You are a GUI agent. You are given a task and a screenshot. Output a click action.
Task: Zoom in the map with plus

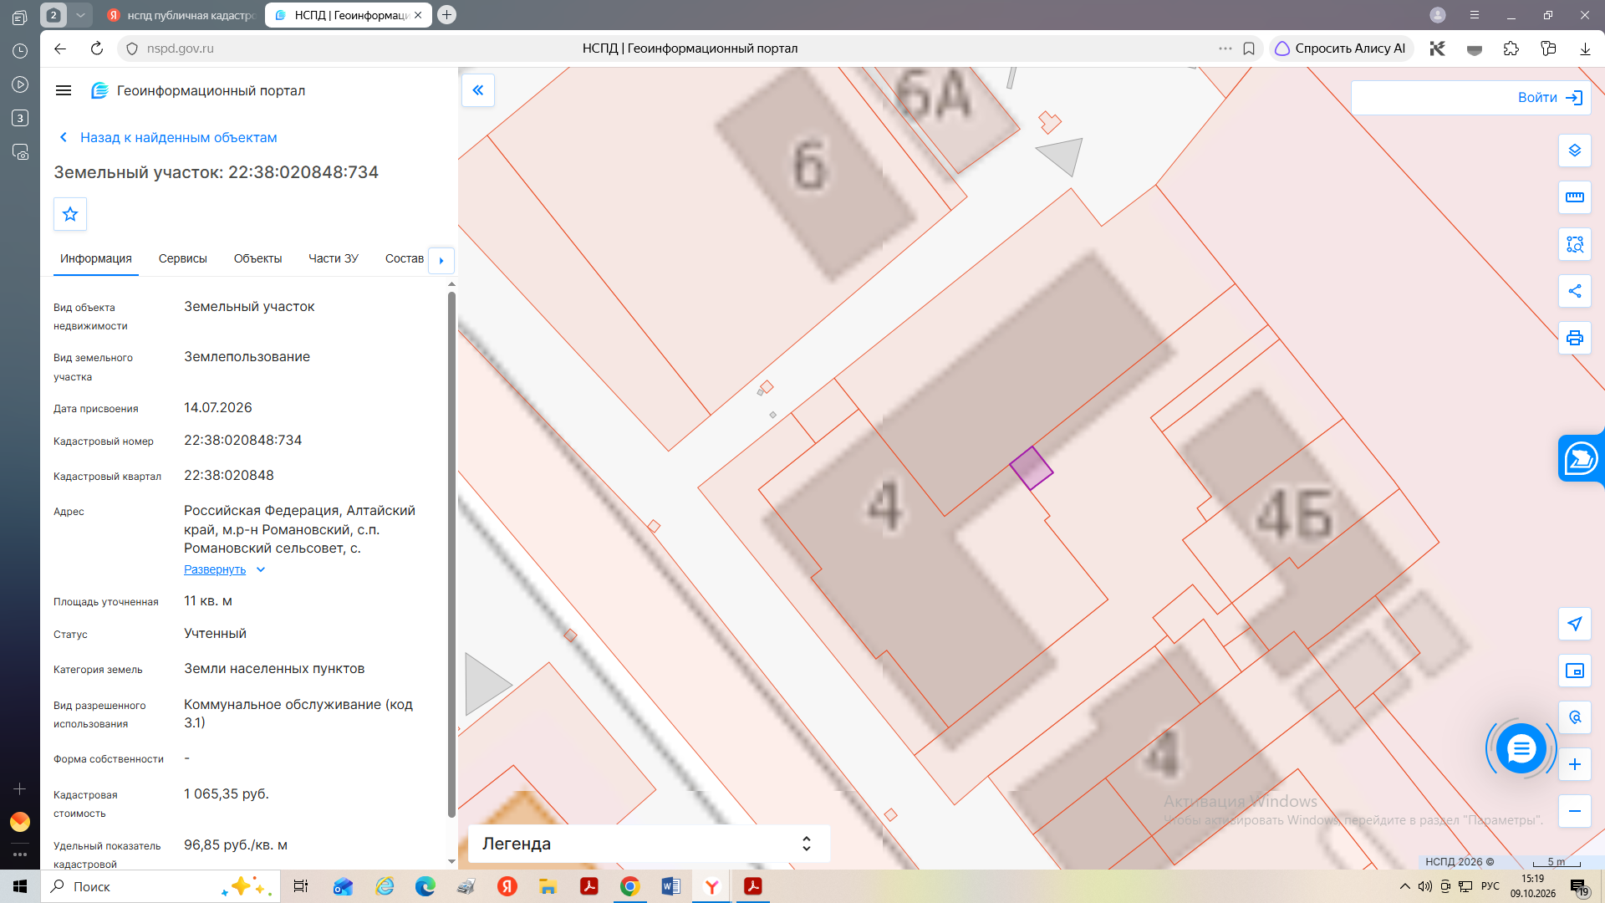pos(1575,764)
